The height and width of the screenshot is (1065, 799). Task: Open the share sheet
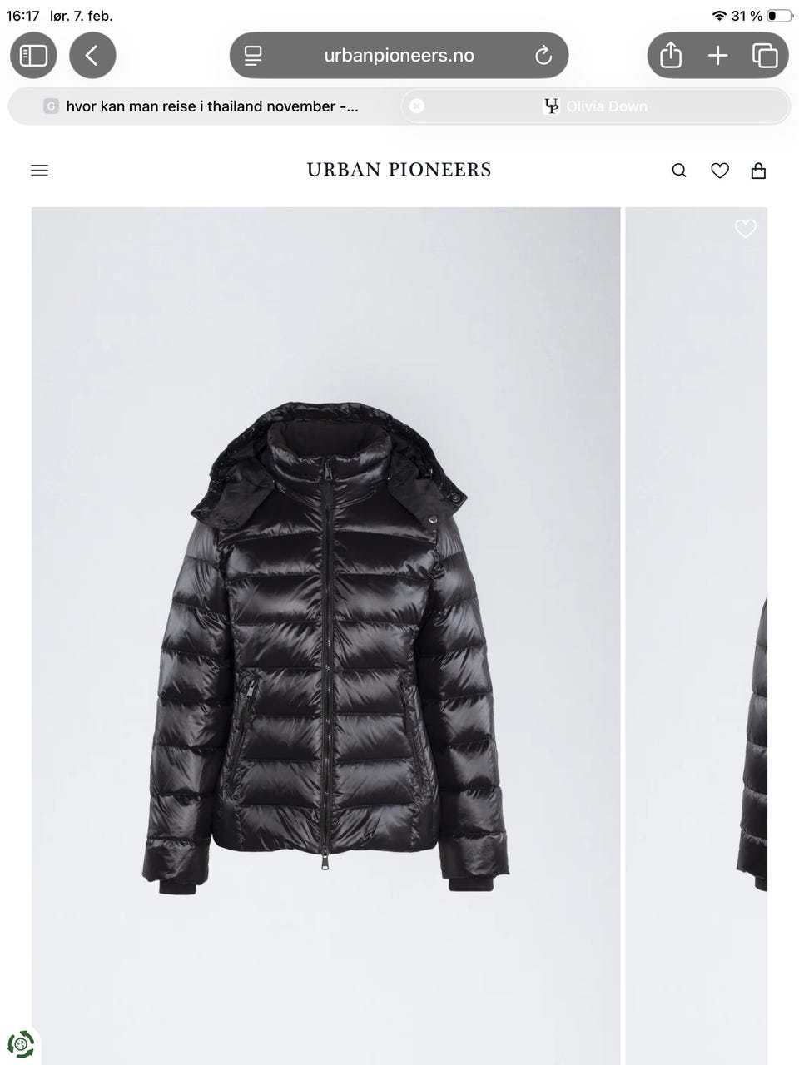pos(671,56)
